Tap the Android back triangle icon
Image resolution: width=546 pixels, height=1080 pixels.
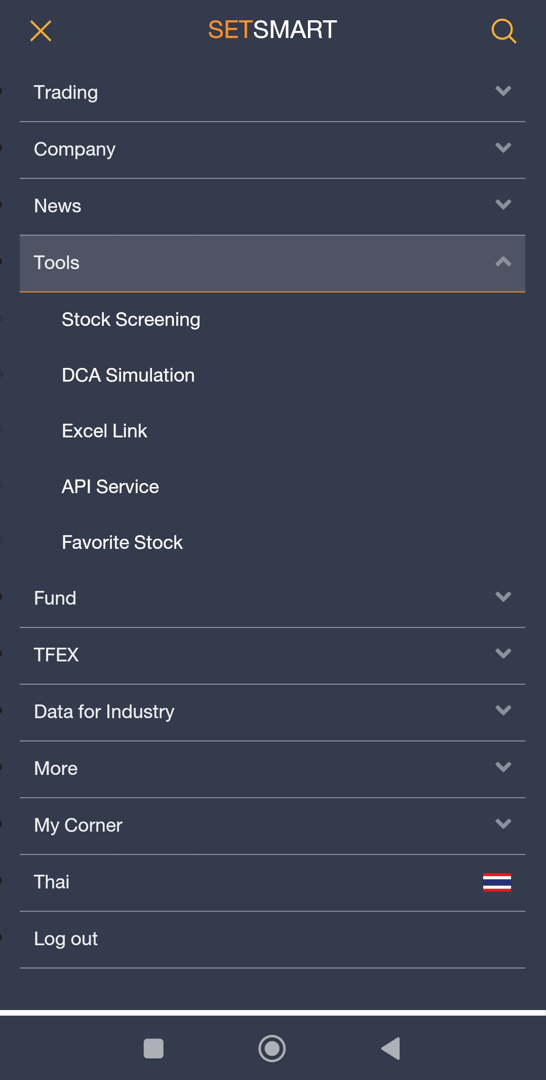[x=391, y=1049]
